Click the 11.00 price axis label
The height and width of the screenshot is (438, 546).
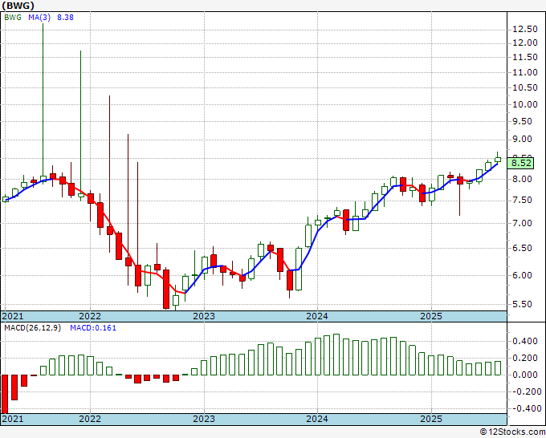(x=525, y=72)
